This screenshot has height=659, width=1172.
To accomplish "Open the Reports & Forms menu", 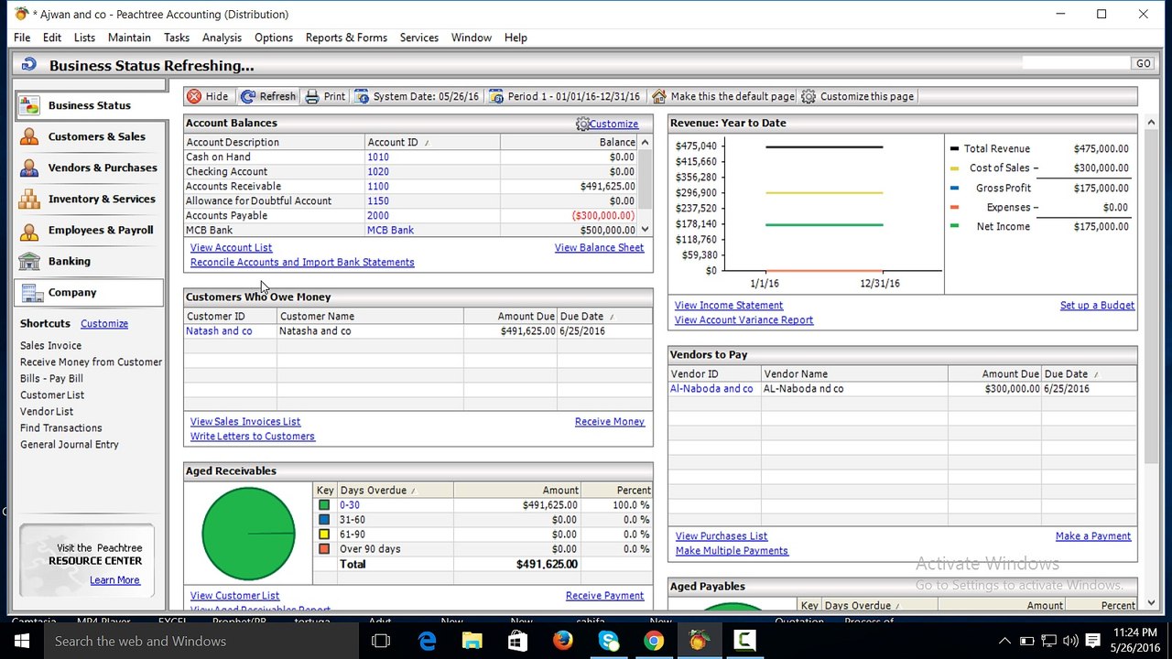I will click(x=346, y=38).
